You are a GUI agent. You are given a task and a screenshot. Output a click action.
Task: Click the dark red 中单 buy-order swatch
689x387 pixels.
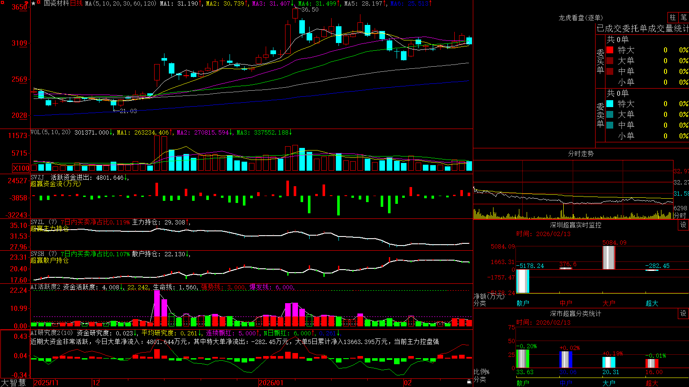(610, 71)
